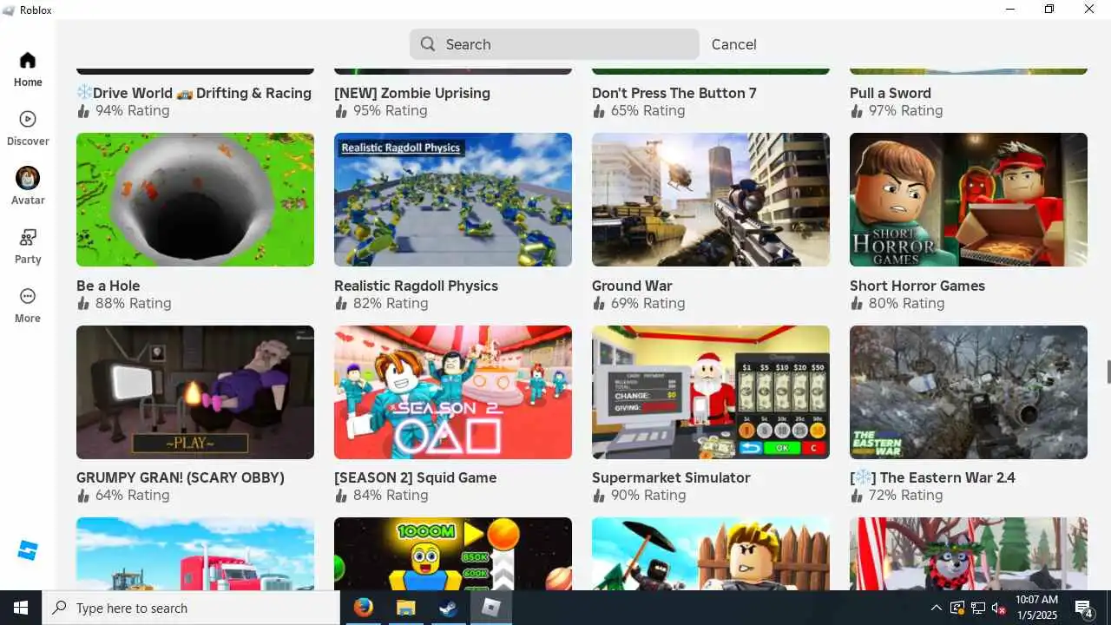The image size is (1111, 625).
Task: Click [SEASON 2] Squid Game title
Action: pos(416,477)
